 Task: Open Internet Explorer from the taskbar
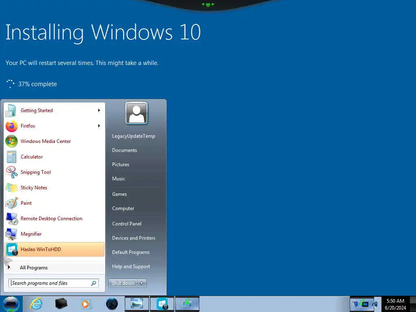tap(36, 304)
